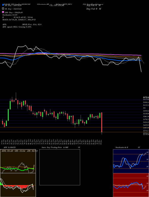Click 'Intra Day Trading Price & MR' title

(x=55, y=147)
